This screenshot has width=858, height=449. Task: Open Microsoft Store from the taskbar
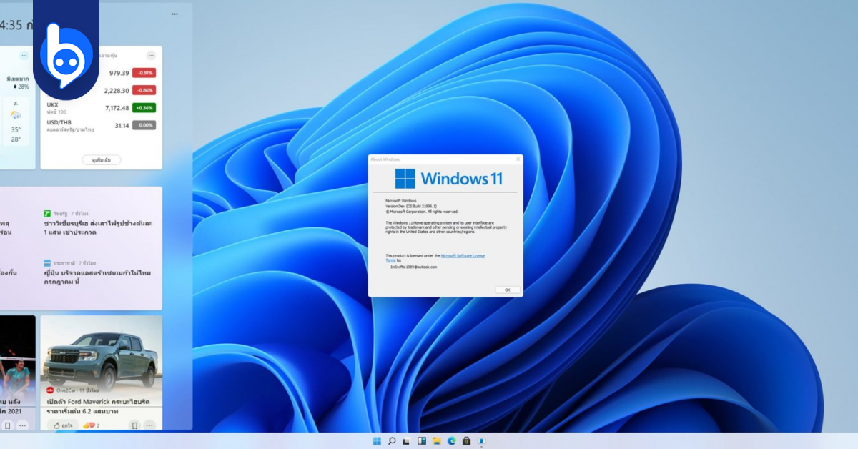pyautogui.click(x=466, y=440)
